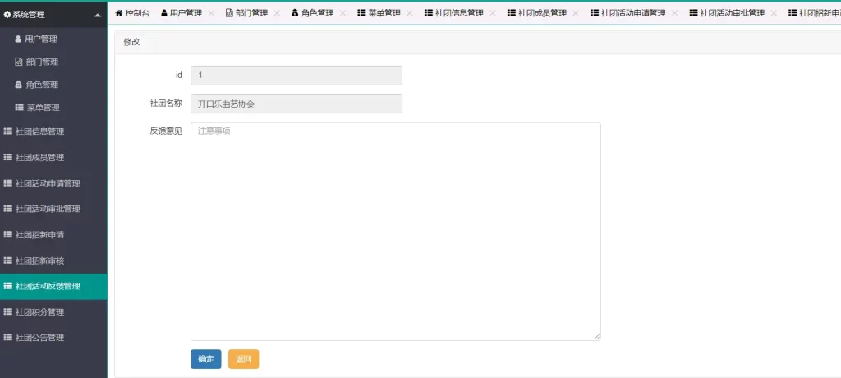This screenshot has height=378, width=841.
Task: Click the orange 返回 button
Action: pyautogui.click(x=243, y=359)
